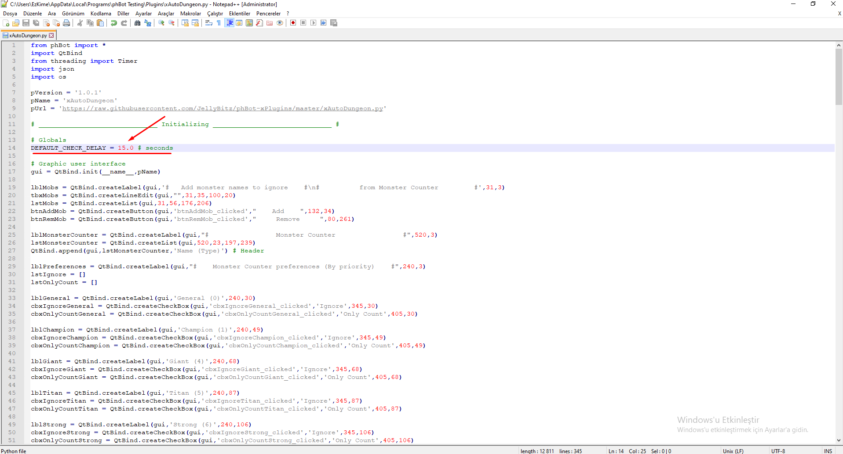Screen dimensions: 843x454
Task: Click the vertical scrollbar thumb
Action: pyautogui.click(x=839, y=77)
